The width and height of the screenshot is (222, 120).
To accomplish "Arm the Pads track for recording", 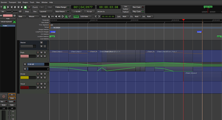I will (x=38, y=52).
